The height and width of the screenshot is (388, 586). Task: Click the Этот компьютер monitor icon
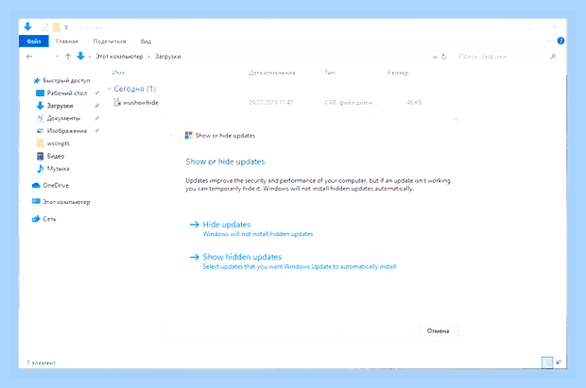point(36,202)
